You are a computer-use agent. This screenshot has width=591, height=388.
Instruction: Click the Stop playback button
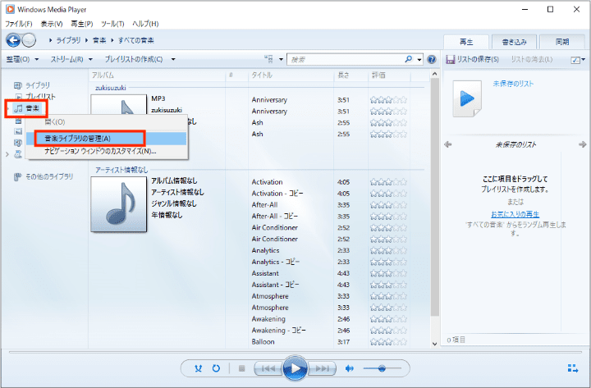point(241,368)
